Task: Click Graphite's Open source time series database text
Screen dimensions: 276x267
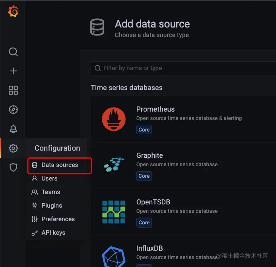Action: point(177,164)
